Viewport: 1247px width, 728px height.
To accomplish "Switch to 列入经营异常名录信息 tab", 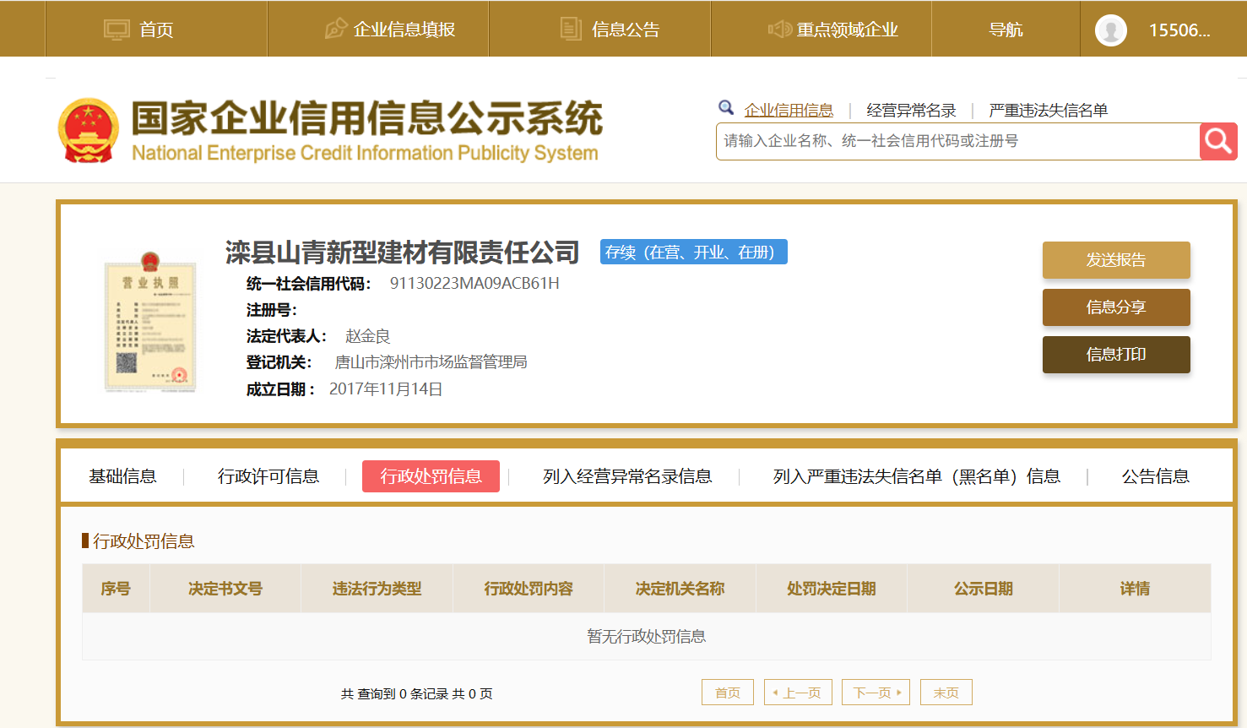I will point(627,476).
